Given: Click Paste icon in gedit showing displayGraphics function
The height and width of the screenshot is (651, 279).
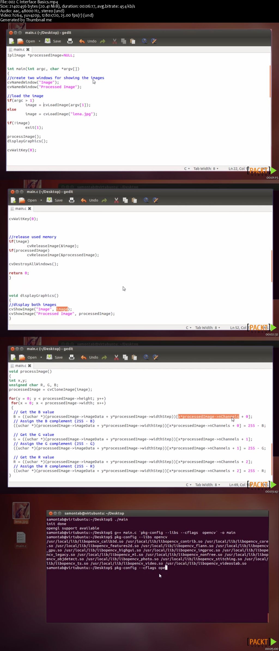Looking at the screenshot, I should click(x=134, y=200).
